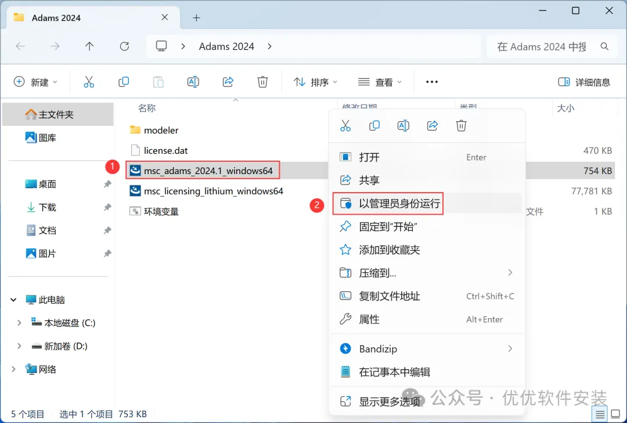Viewport: 627px width, 423px height.
Task: Choose 显示更多选项
Action: pos(427,401)
